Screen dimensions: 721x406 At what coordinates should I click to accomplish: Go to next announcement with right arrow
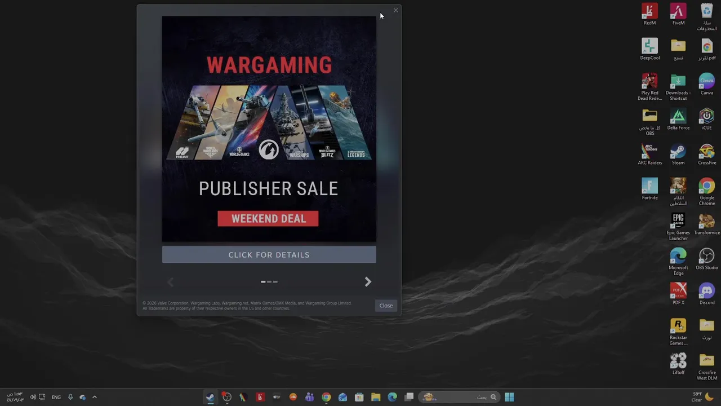click(x=368, y=281)
